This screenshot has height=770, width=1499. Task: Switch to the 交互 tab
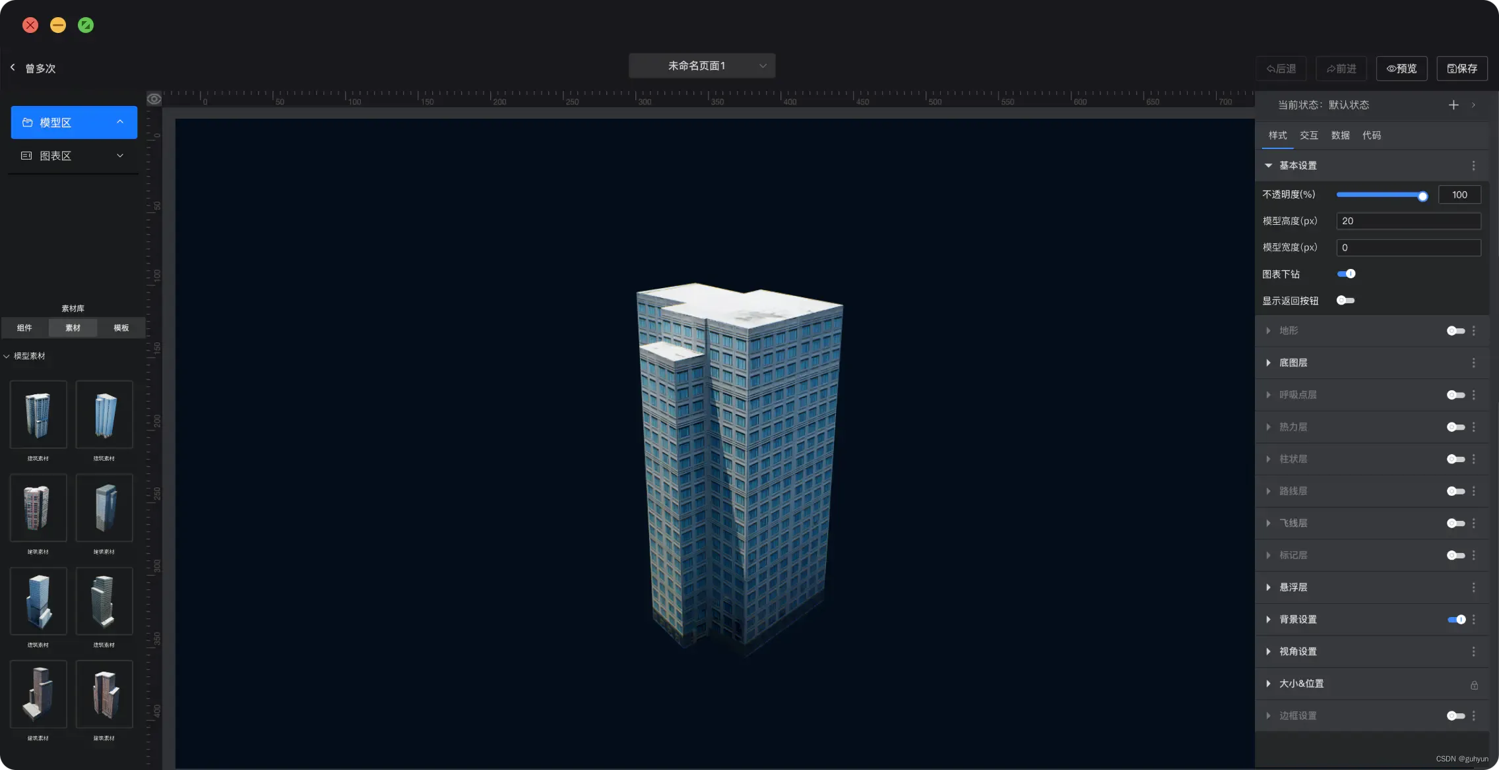(x=1308, y=135)
